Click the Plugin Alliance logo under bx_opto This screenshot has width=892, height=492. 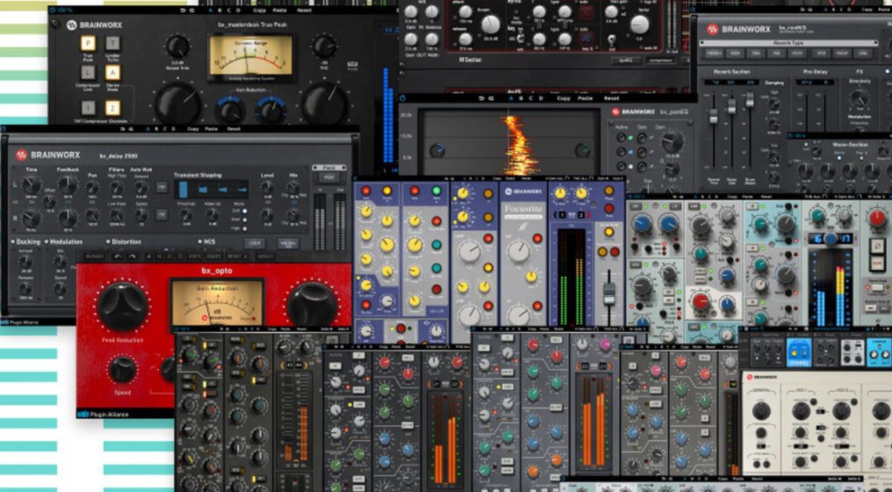click(103, 414)
